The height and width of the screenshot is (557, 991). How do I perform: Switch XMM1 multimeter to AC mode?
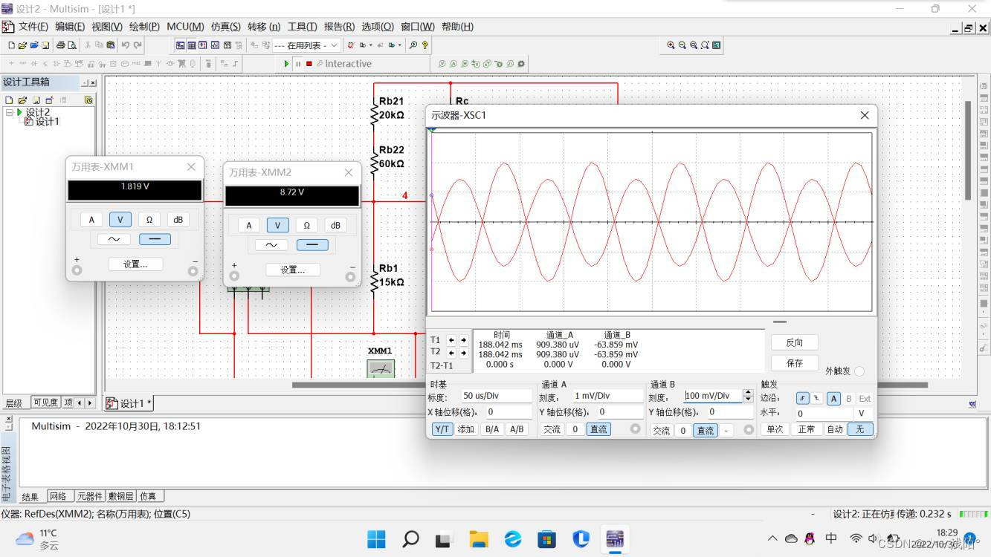[x=113, y=239]
